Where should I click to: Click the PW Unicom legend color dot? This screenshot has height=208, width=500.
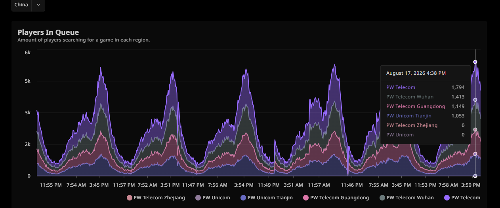pyautogui.click(x=198, y=198)
